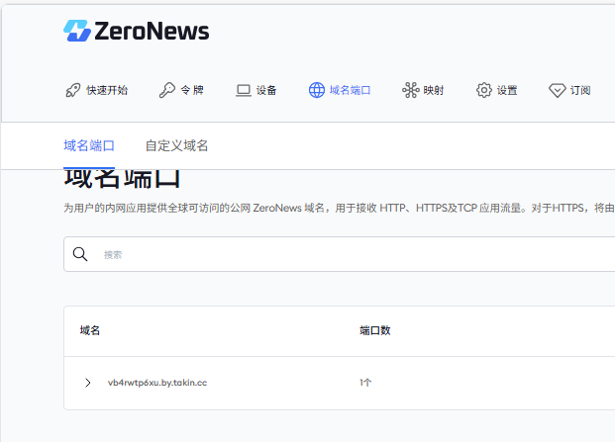Switch to the 域名端口 sub-tab
This screenshot has width=615, height=442.
click(89, 145)
